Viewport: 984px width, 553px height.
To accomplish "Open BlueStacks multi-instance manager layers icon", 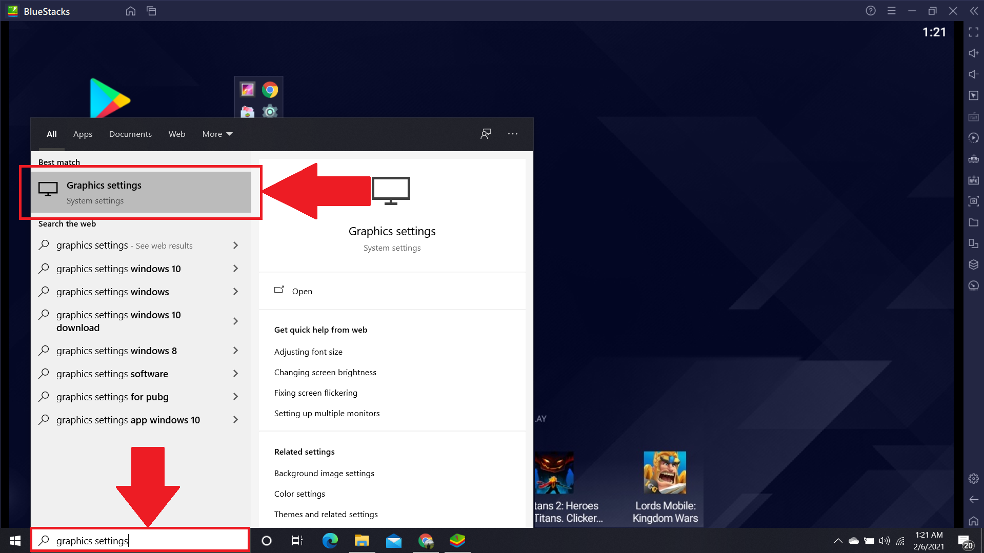I will pyautogui.click(x=974, y=264).
